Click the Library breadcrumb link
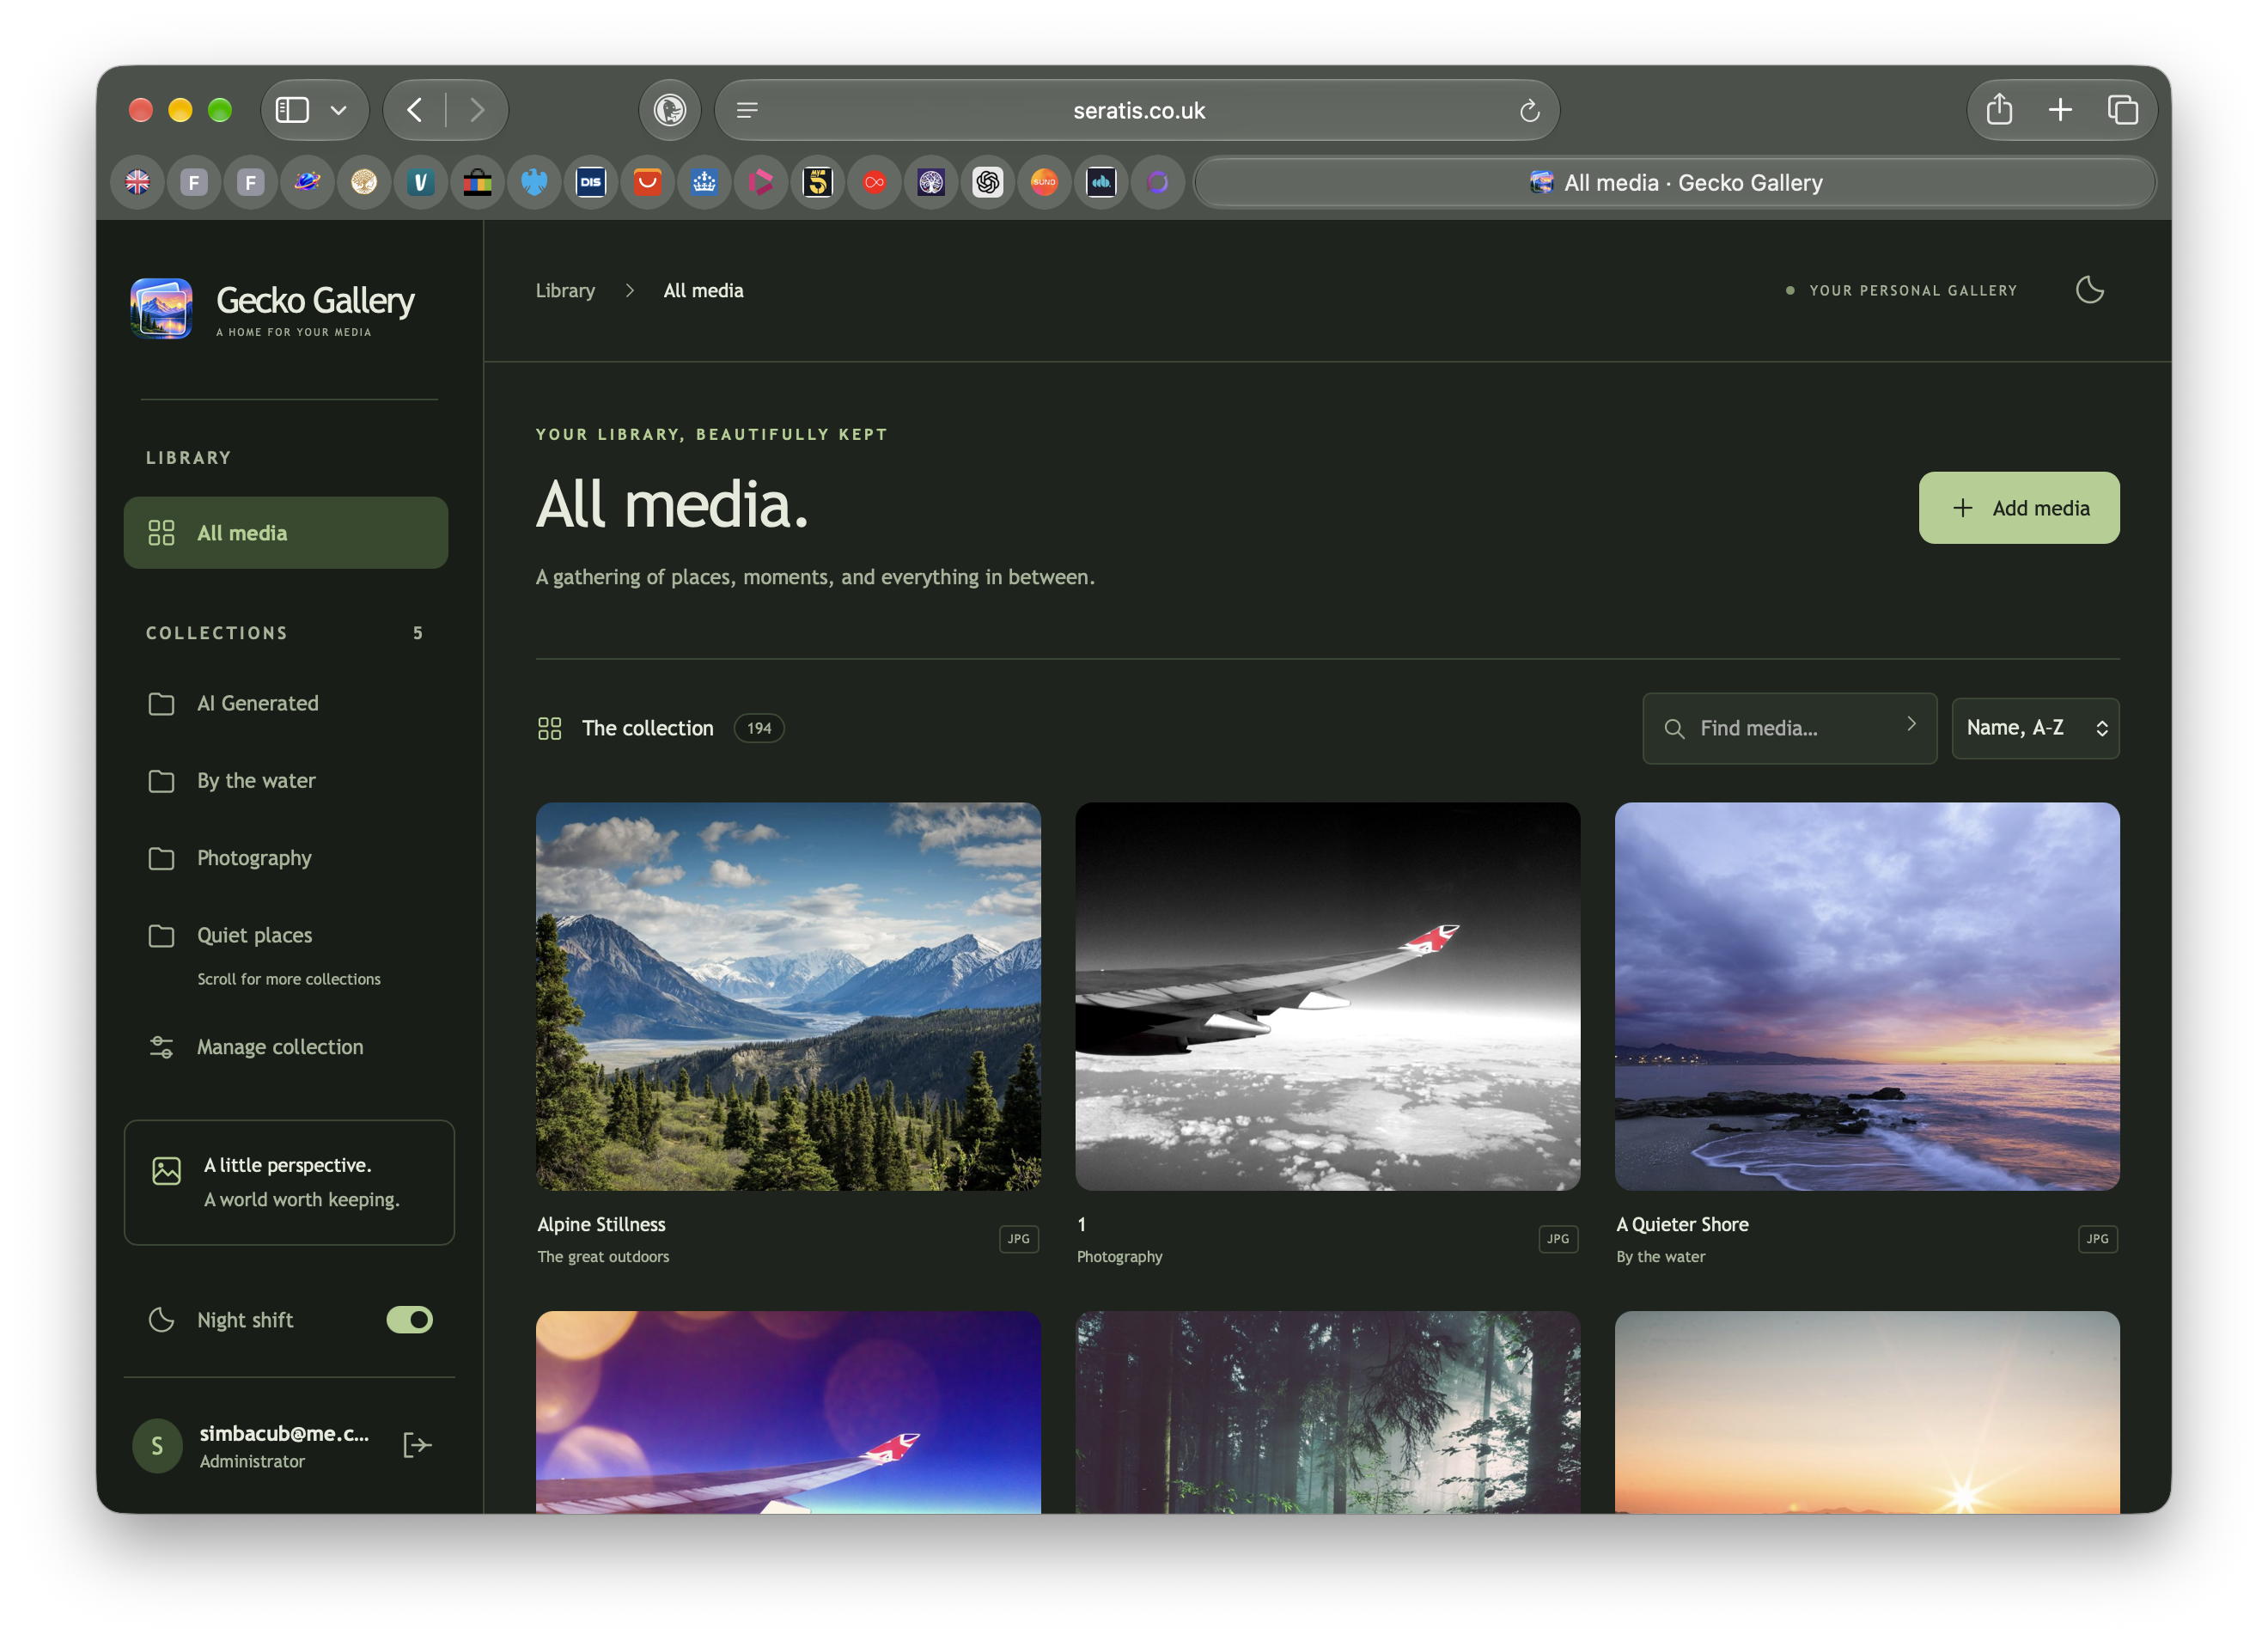The width and height of the screenshot is (2268, 1641). (x=565, y=290)
